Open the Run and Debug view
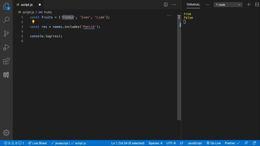The height and width of the screenshot is (146, 260). (x=6, y=47)
